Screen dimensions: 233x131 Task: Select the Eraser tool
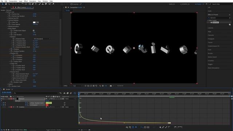(46, 4)
